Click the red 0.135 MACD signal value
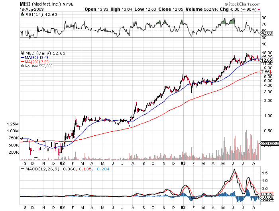The width and height of the screenshot is (279, 211). (x=85, y=169)
